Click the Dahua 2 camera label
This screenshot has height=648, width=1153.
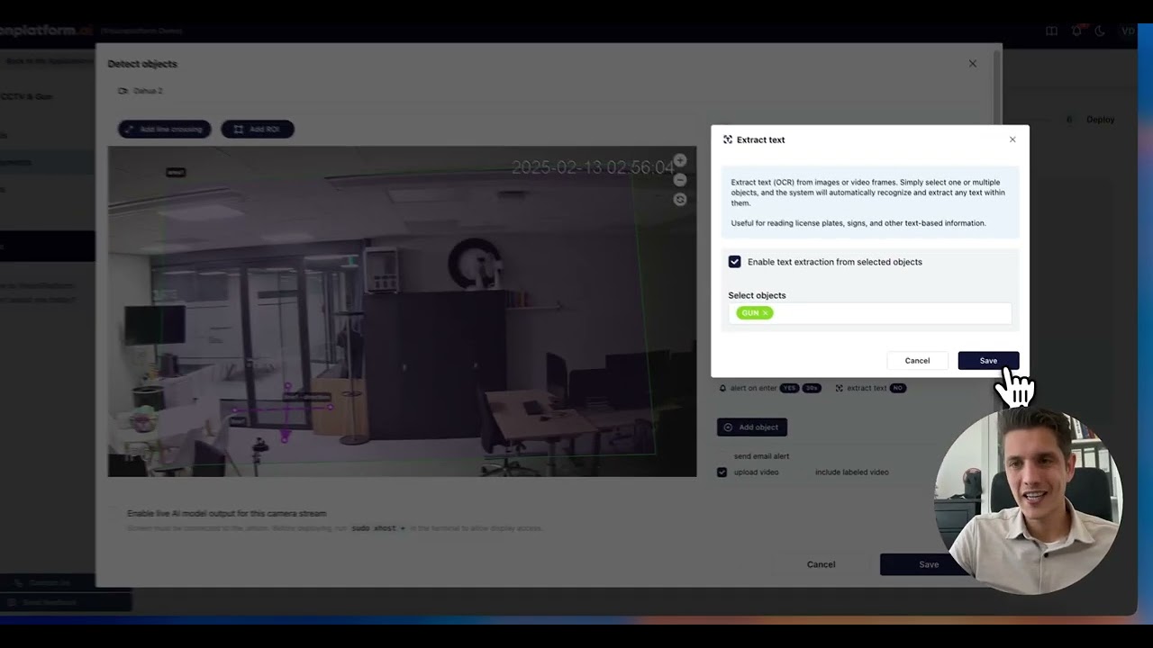148,91
